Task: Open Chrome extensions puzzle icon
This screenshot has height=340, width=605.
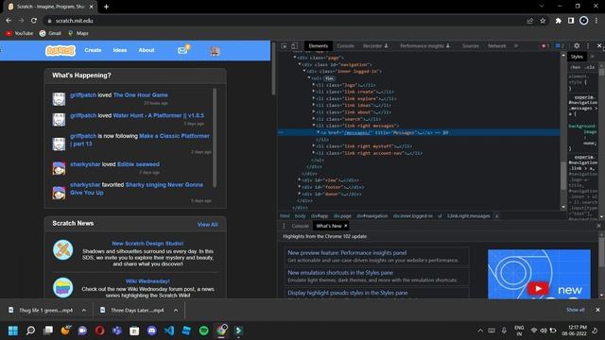Action: click(x=559, y=21)
